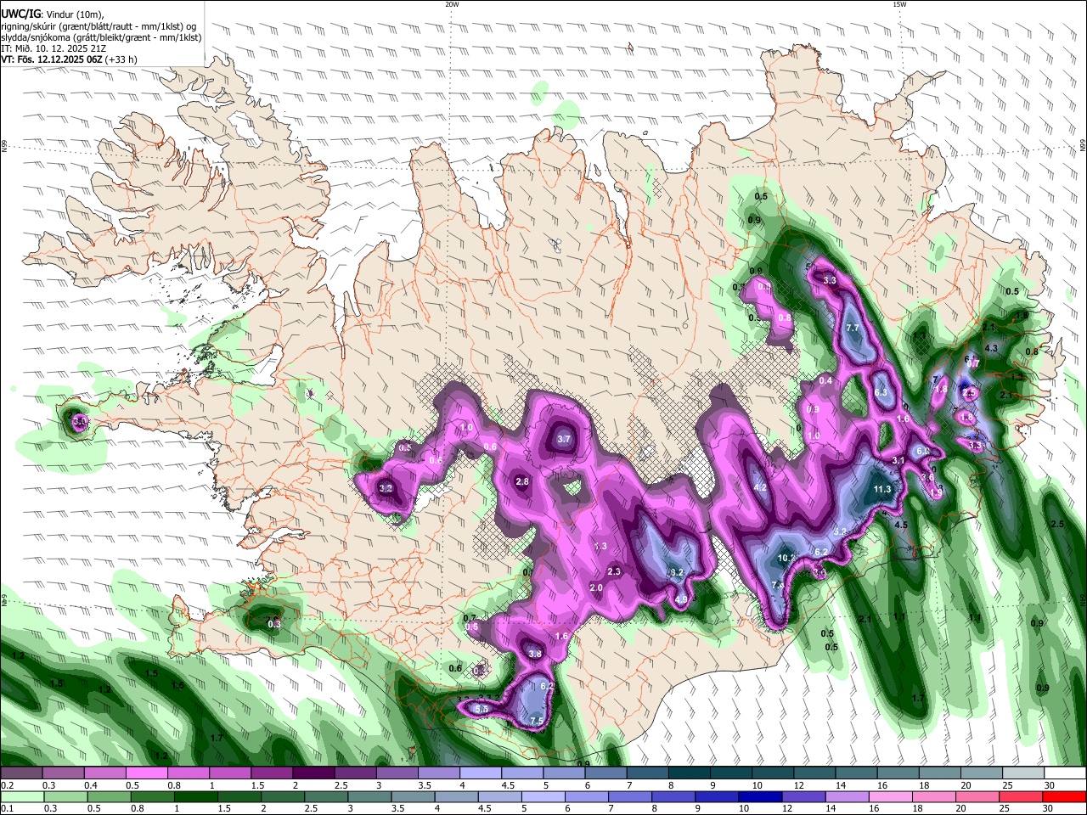This screenshot has height=815, width=1087.
Task: Click the 'slydda/snjókoma' legend description line
Action: pos(101,37)
